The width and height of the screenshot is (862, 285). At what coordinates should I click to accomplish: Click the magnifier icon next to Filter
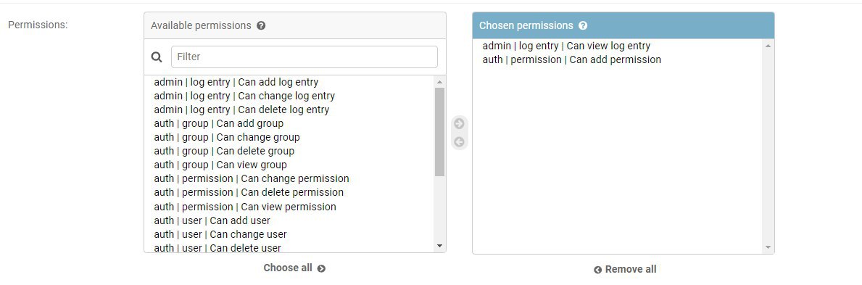coord(157,57)
